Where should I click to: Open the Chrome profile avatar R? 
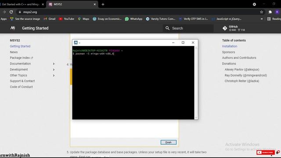[277, 12]
